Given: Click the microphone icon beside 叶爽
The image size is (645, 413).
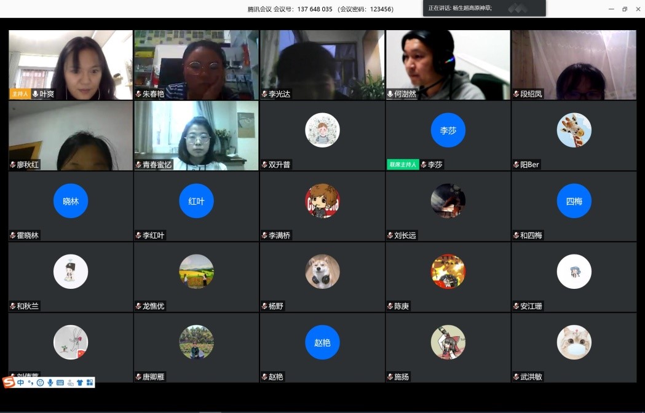Looking at the screenshot, I should pos(36,94).
